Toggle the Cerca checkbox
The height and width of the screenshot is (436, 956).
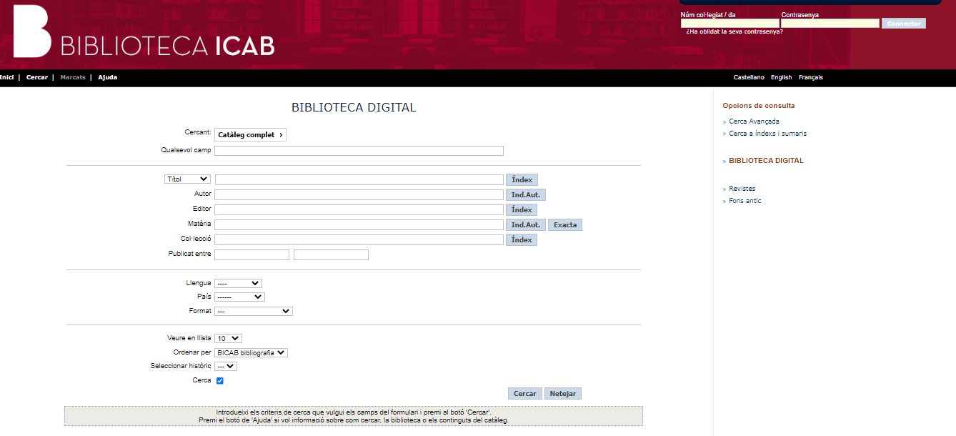point(220,381)
